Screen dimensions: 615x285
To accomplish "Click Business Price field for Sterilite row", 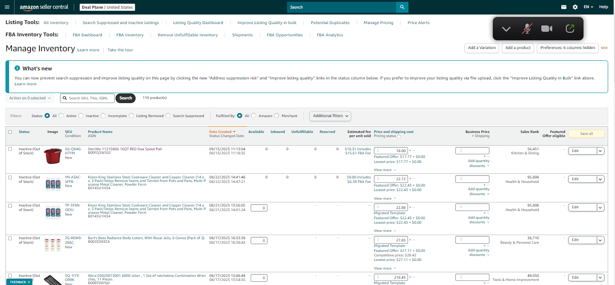I will 472,151.
